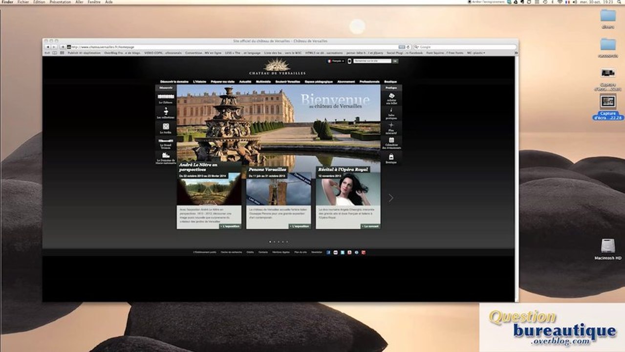This screenshot has height=352, width=625.
Task: Click the Facebook icon in footer
Action: click(328, 252)
